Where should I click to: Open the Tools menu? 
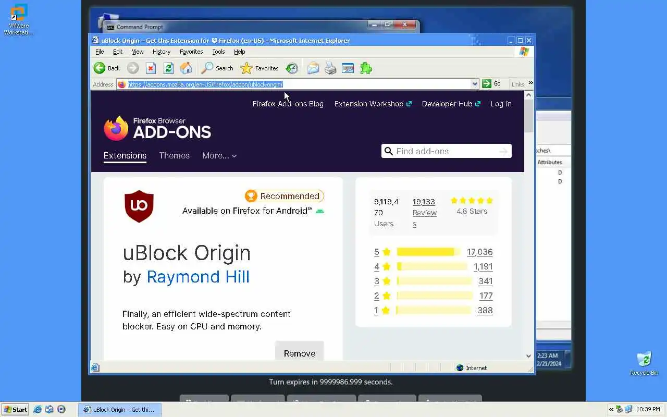[218, 52]
